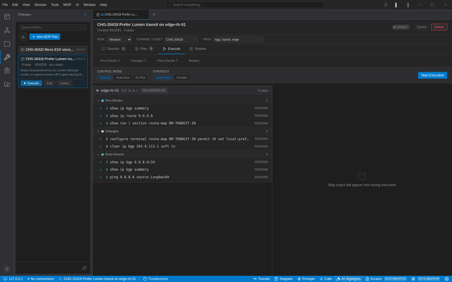452x282 pixels.
Task: Click the New MOP Plan button
Action: 45,37
